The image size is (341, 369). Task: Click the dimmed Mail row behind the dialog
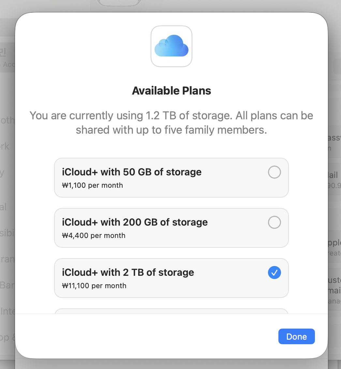pyautogui.click(x=334, y=179)
